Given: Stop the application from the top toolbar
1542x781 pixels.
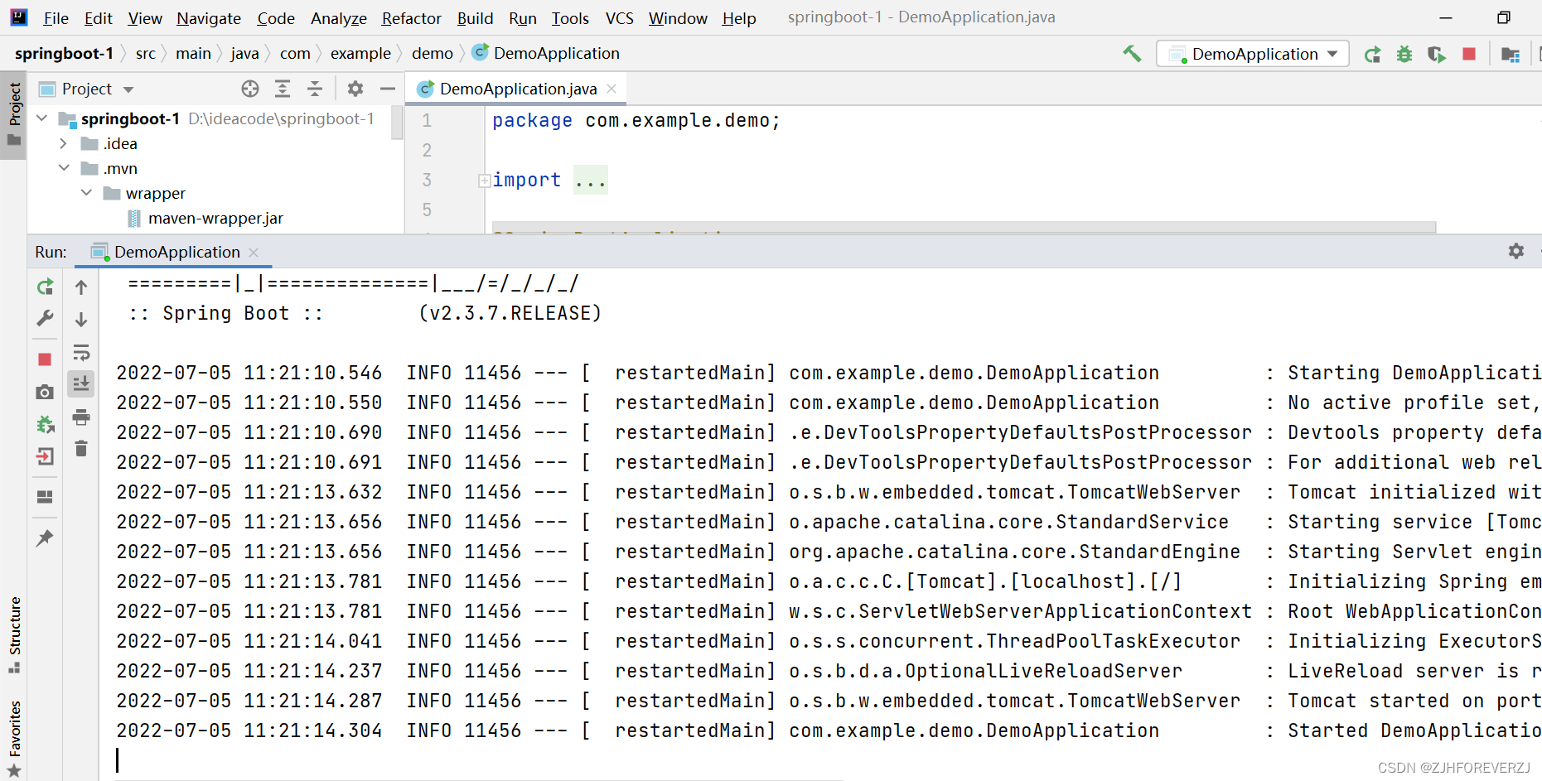Looking at the screenshot, I should pyautogui.click(x=1469, y=54).
